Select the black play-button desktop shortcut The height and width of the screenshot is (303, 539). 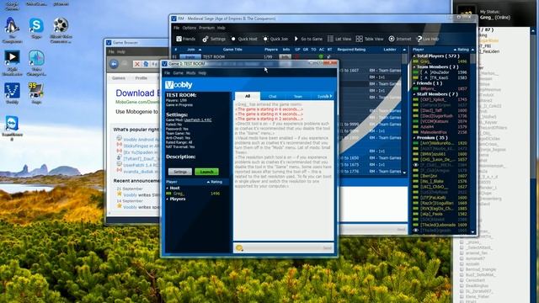point(12,63)
